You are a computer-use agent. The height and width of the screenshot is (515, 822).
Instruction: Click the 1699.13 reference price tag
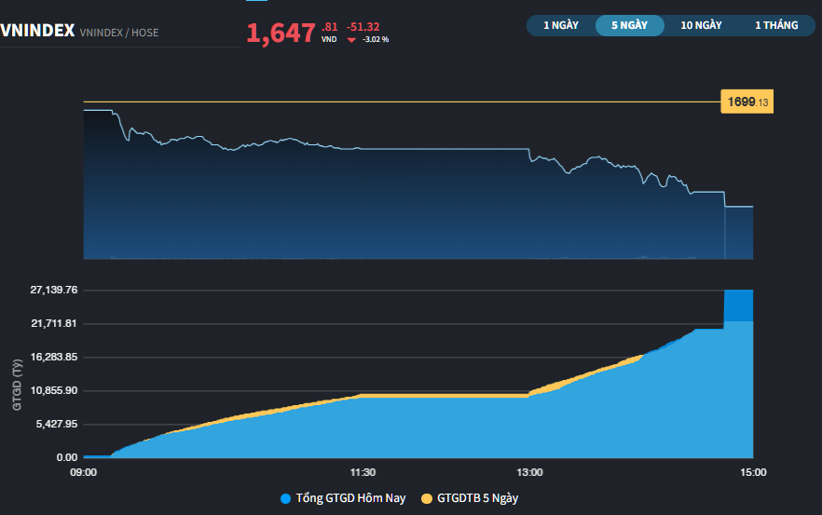[748, 102]
